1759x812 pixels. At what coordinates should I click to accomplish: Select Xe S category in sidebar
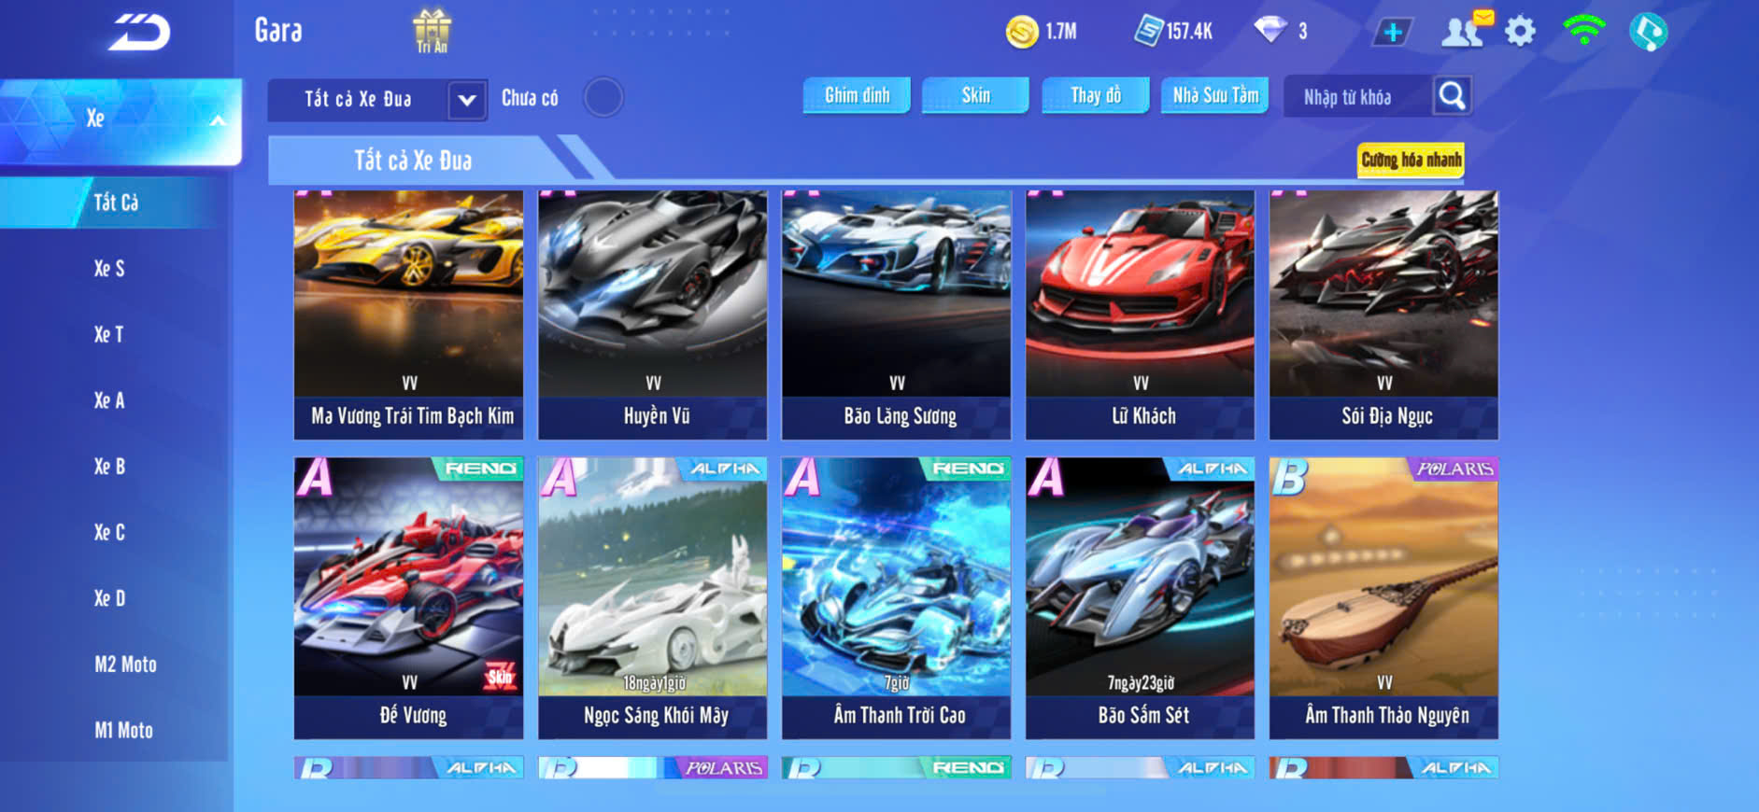click(109, 269)
